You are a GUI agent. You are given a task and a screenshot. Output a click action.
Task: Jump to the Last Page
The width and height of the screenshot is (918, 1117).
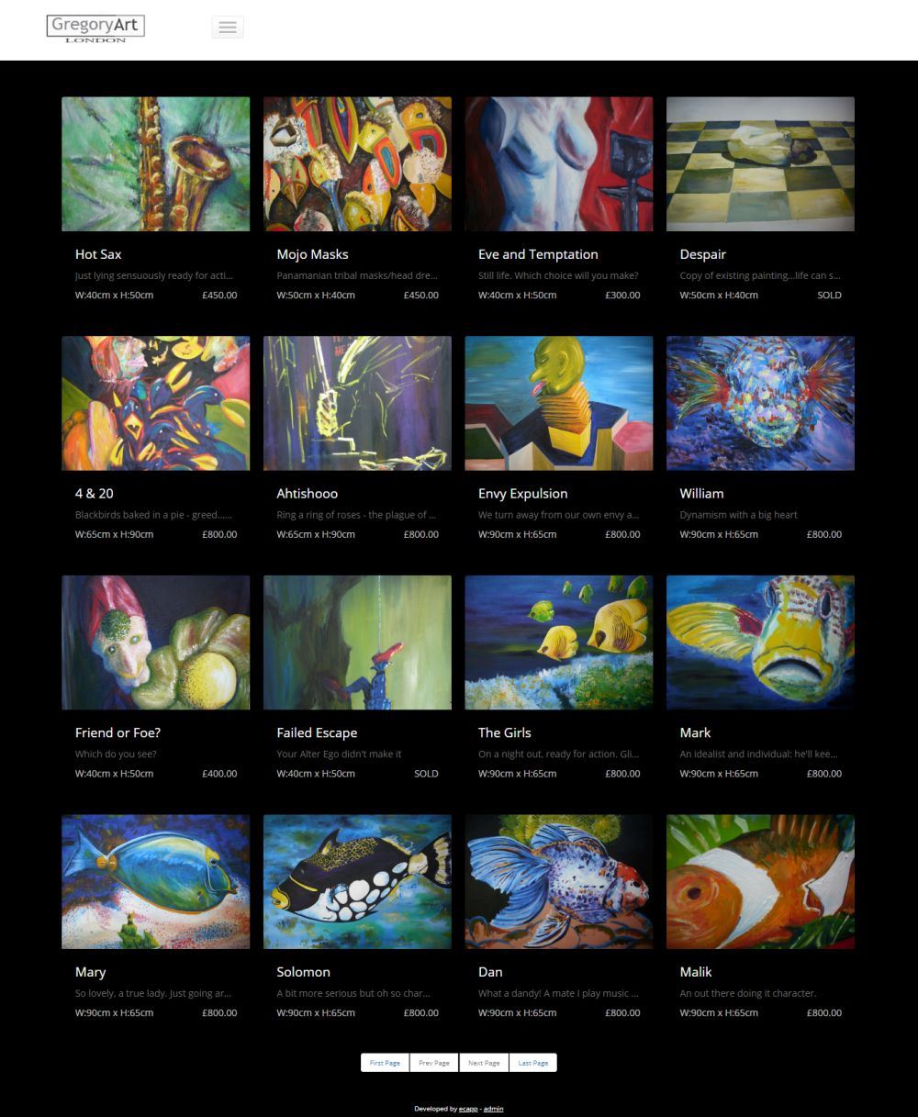tap(532, 1063)
